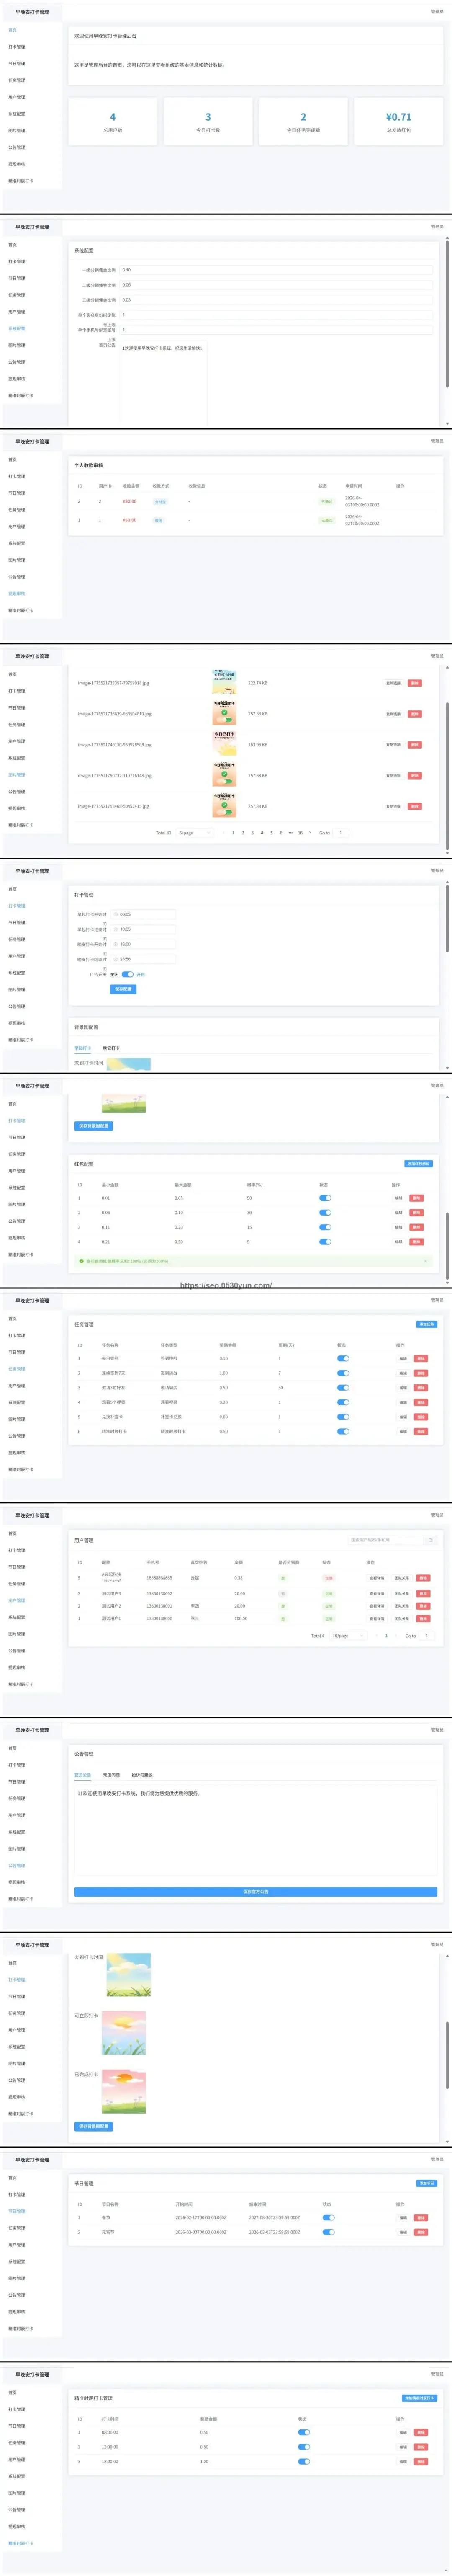Click the 总用户数 stat card showing 4

pyautogui.click(x=112, y=122)
